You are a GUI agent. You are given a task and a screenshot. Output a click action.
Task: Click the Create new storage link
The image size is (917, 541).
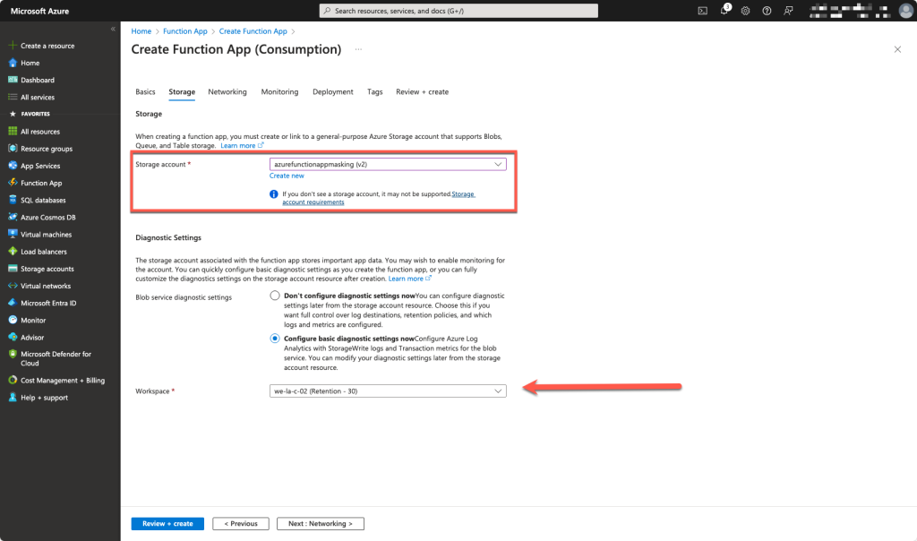point(287,176)
